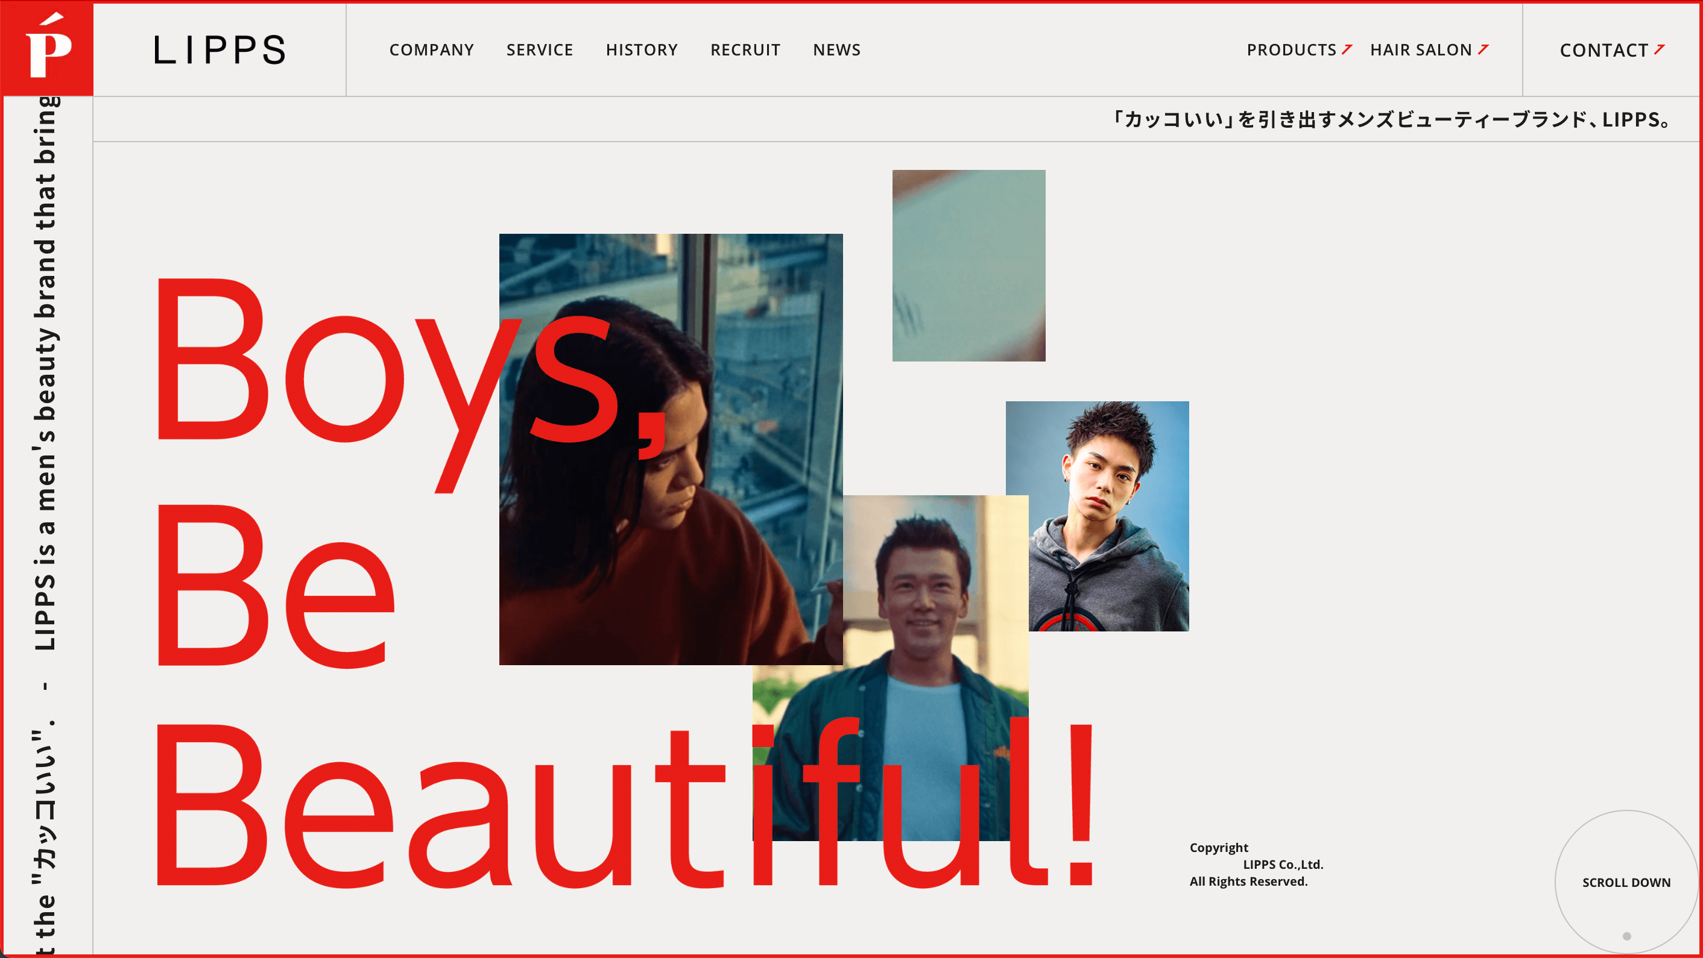Select RECRUIT in the navigation
1703x958 pixels.
[x=745, y=50]
